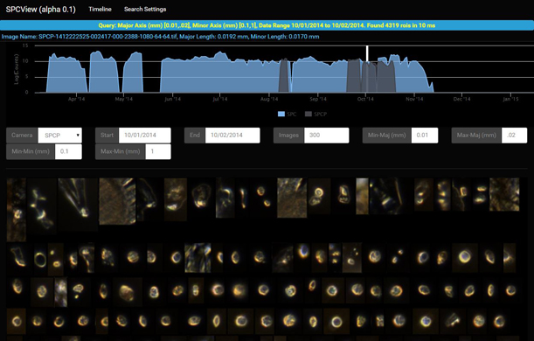
Task: Click the SPCView (alpha 0.1) title
Action: pos(40,10)
